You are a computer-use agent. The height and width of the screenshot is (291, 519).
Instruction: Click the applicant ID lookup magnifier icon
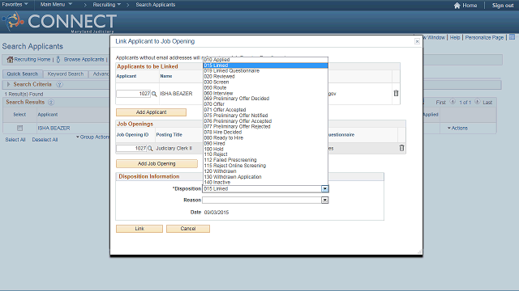[x=154, y=94]
